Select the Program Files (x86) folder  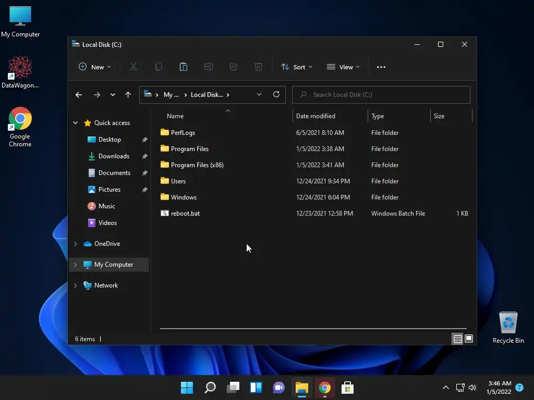[313, 165]
